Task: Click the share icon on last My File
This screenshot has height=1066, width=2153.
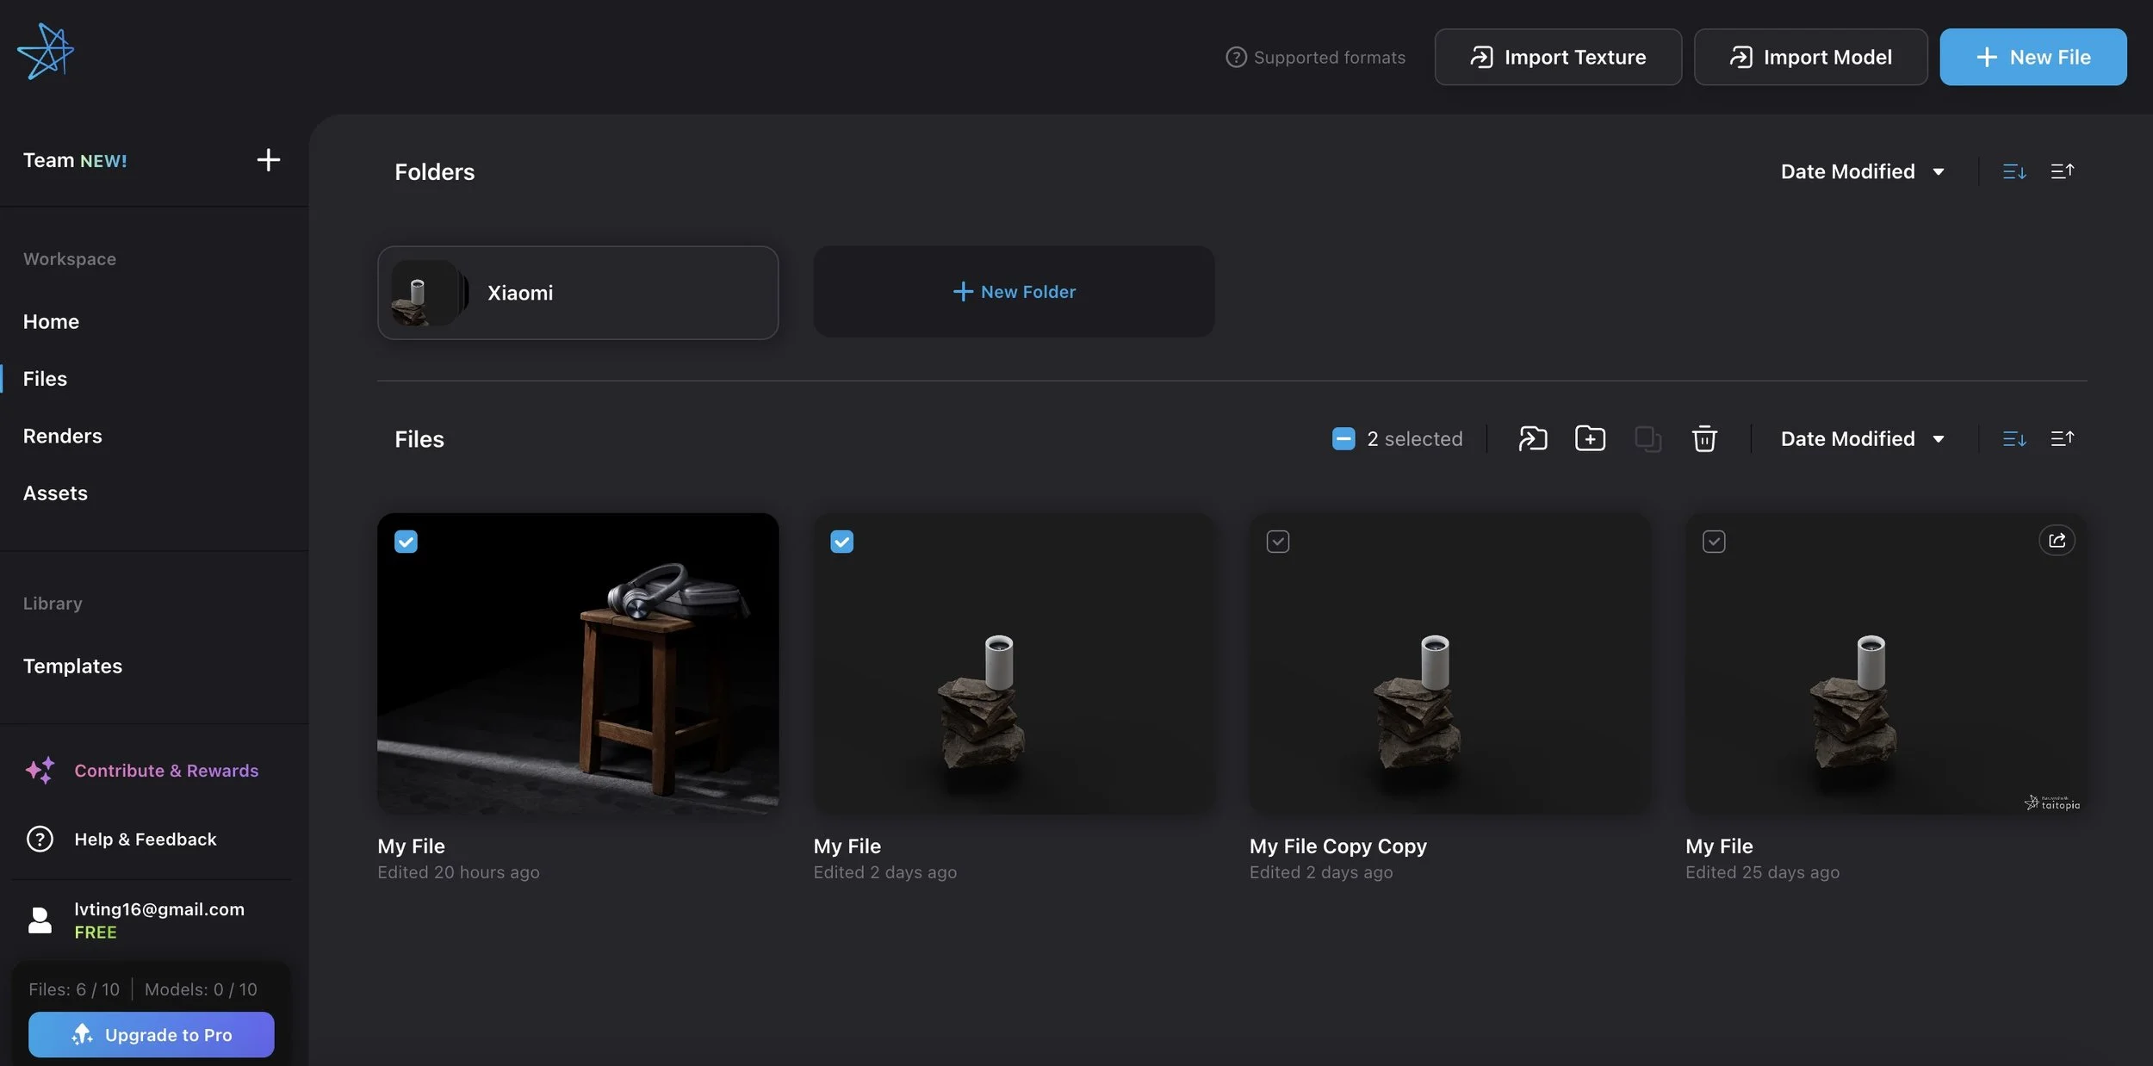Action: [2057, 541]
